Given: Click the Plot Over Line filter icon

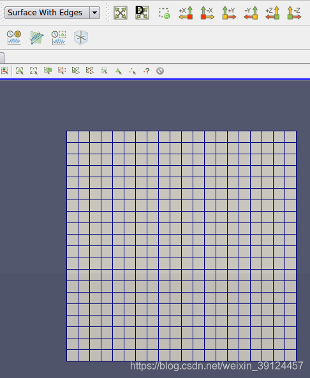Looking at the screenshot, I should (36, 38).
